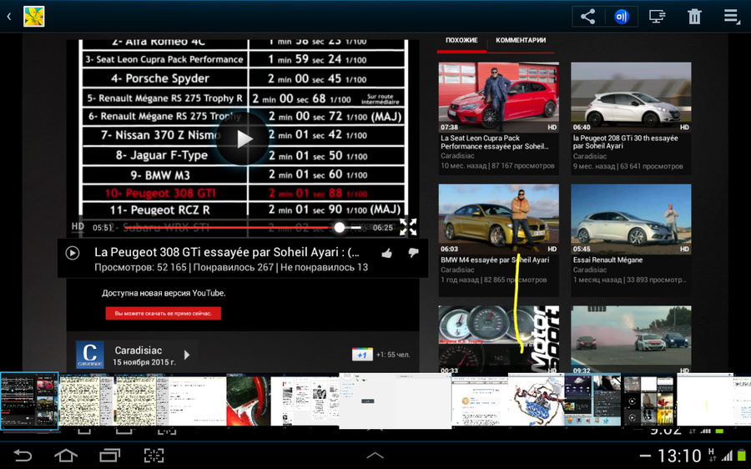The height and width of the screenshot is (469, 751).
Task: Open the Gallery app yellow flower icon
Action: pyautogui.click(x=33, y=17)
